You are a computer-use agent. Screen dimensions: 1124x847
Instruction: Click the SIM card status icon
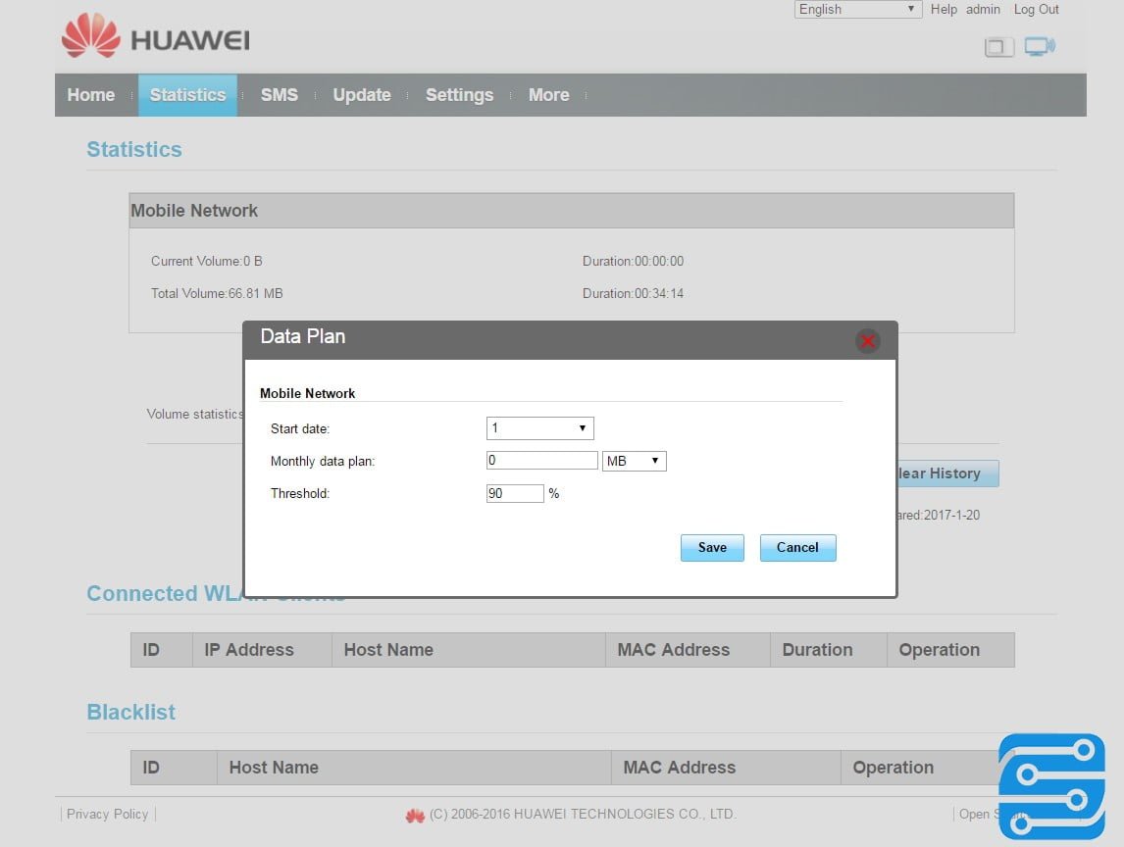point(998,47)
